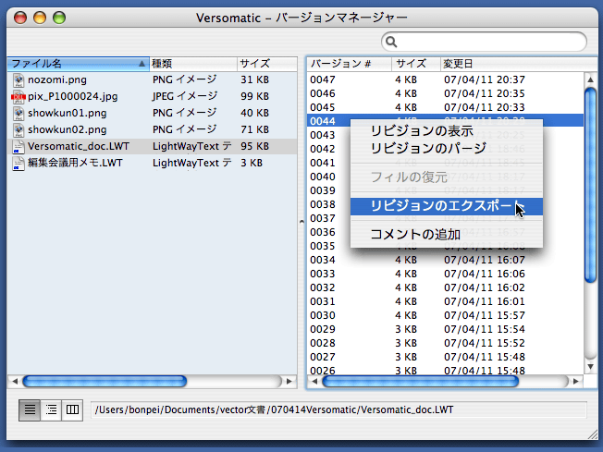Click the showkun01.png file icon
This screenshot has width=603, height=452.
[x=18, y=113]
